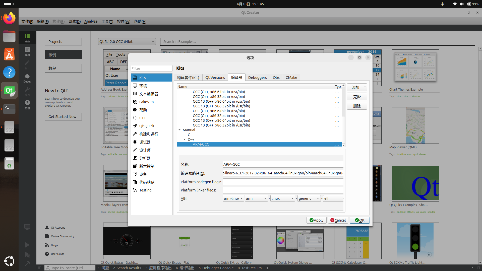Select the Testing options category
Viewport: 482px width, 271px height.
click(x=145, y=190)
